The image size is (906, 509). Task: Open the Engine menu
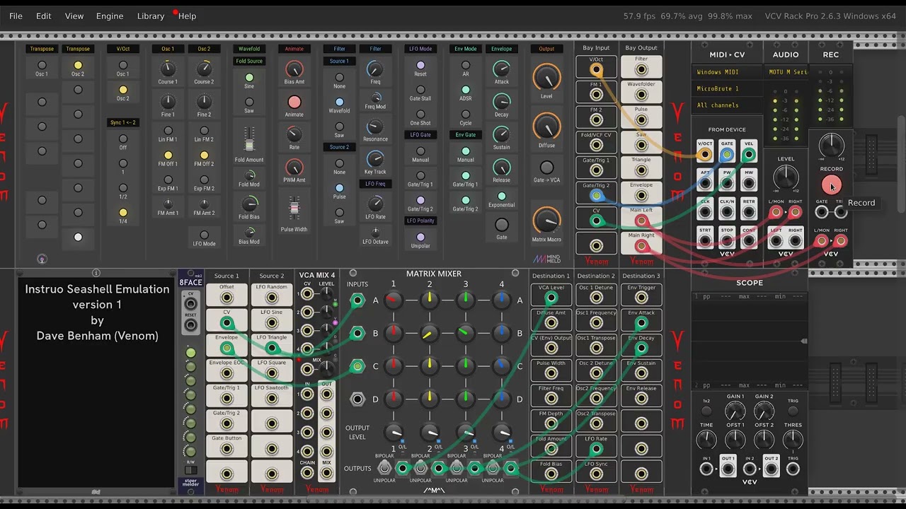(110, 16)
